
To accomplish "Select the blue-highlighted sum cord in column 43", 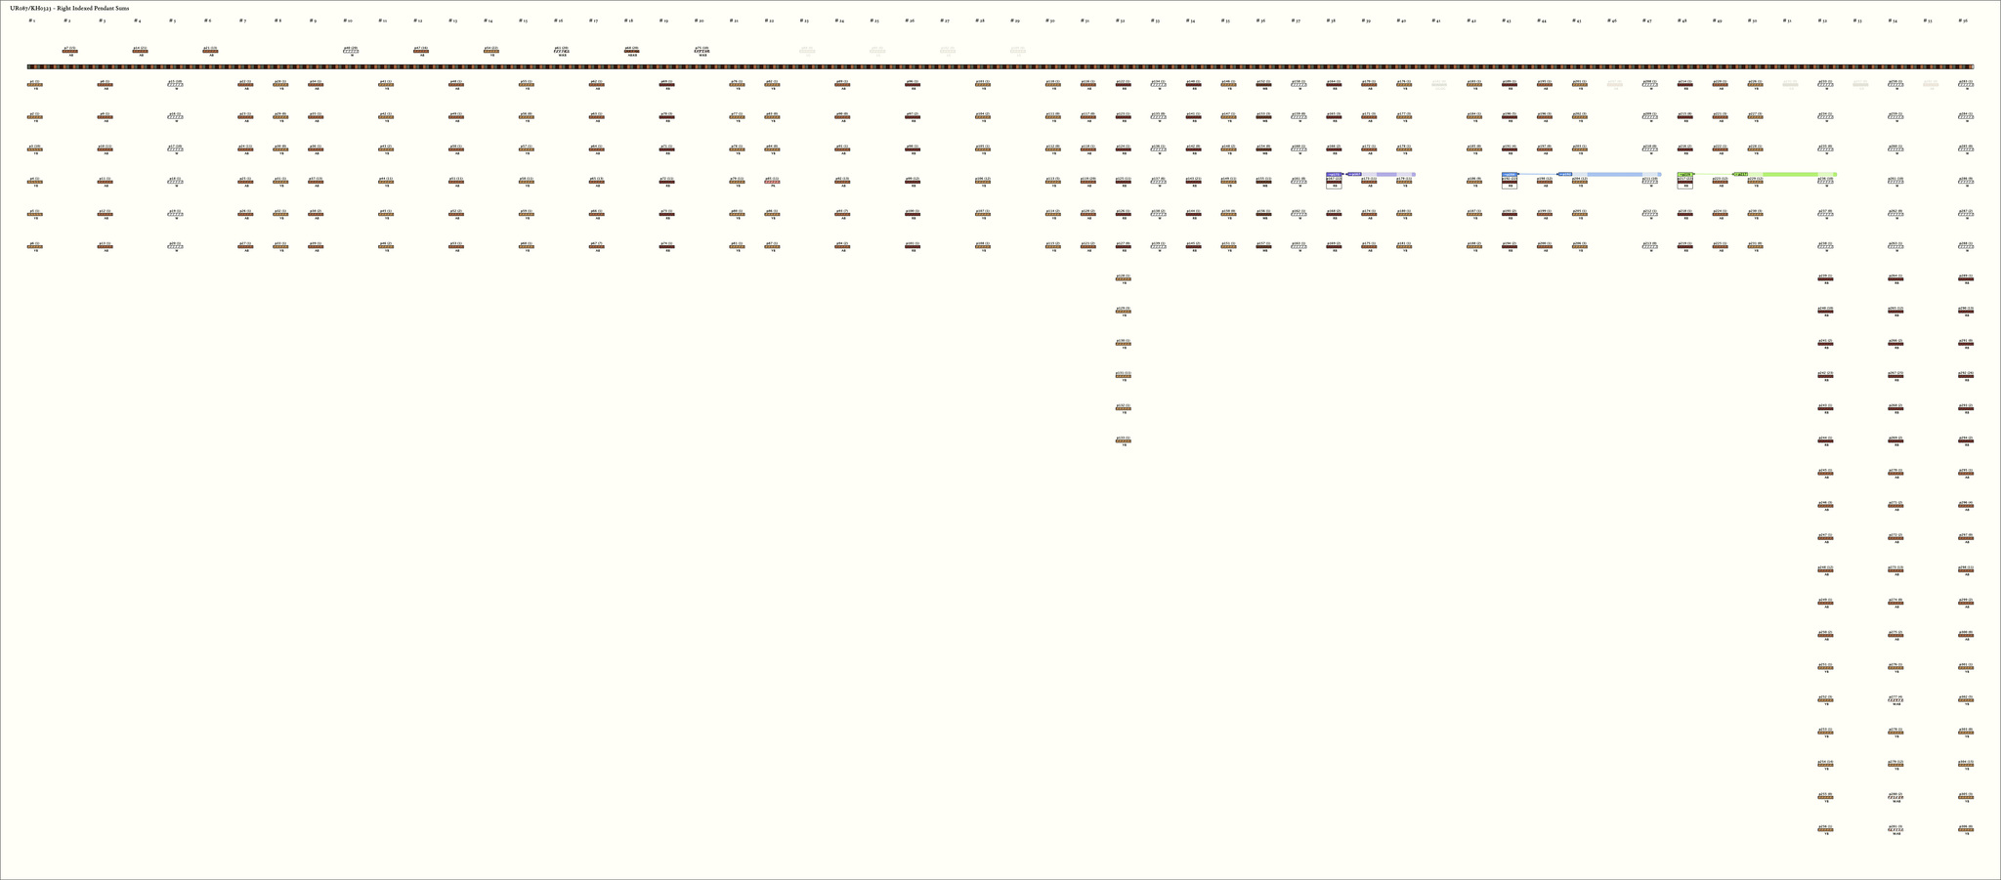I will (1510, 182).
